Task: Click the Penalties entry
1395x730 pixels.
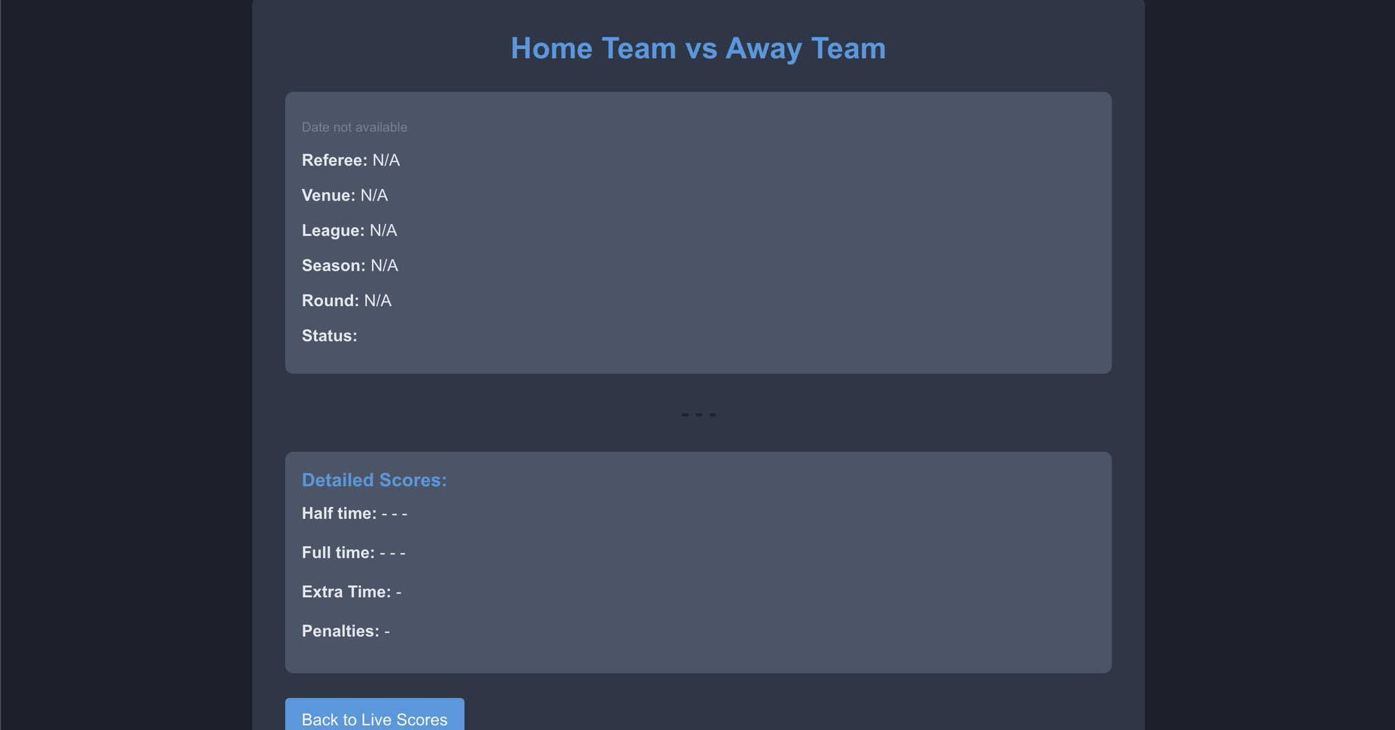Action: pyautogui.click(x=346, y=631)
